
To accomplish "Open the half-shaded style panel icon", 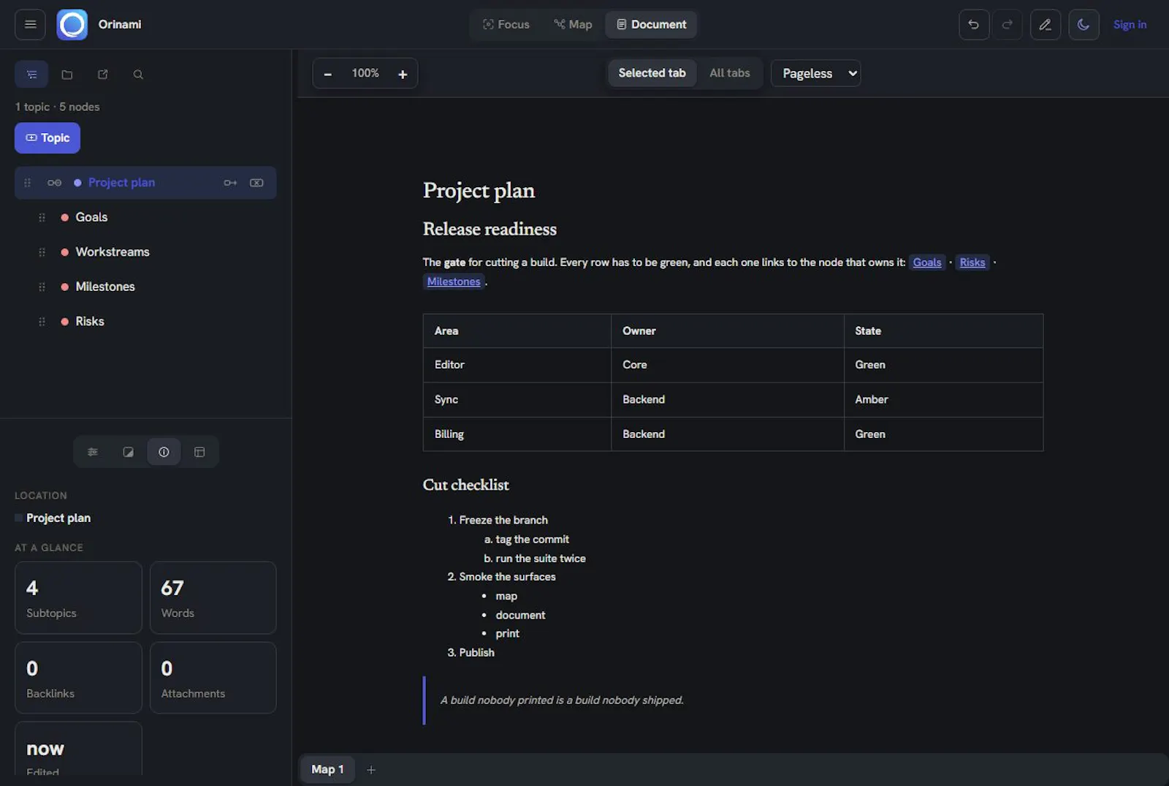I will 128,452.
